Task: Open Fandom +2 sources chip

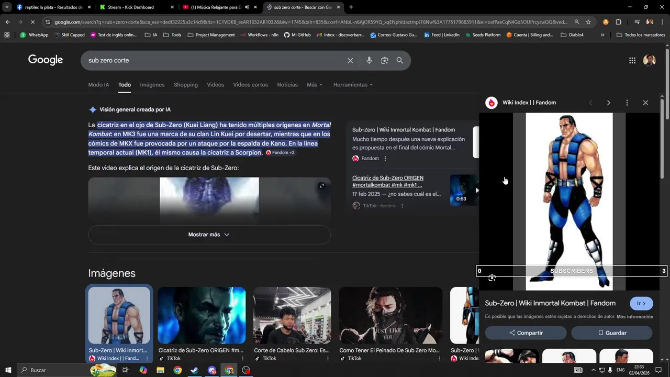Action: (x=281, y=153)
